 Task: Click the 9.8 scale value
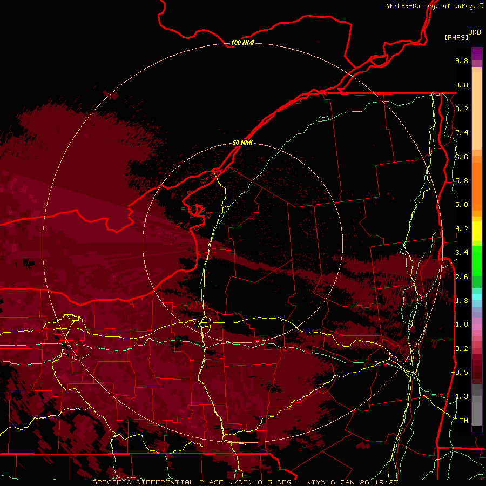462,60
